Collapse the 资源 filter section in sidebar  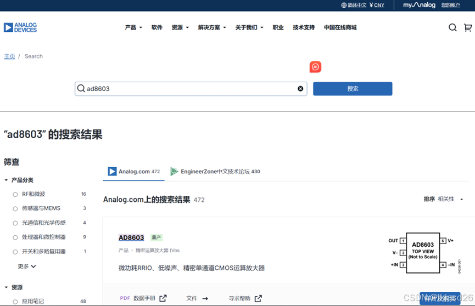pyautogui.click(x=14, y=287)
